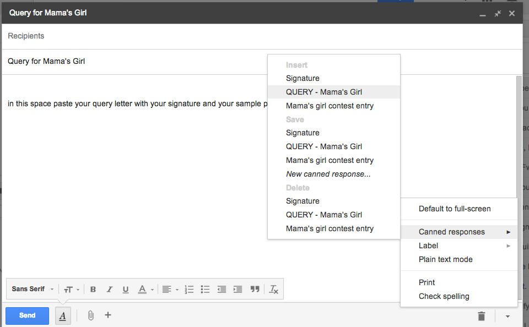The width and height of the screenshot is (529, 327).
Task: Insert QUERY - Mama's Girl canned response
Action: coord(334,92)
